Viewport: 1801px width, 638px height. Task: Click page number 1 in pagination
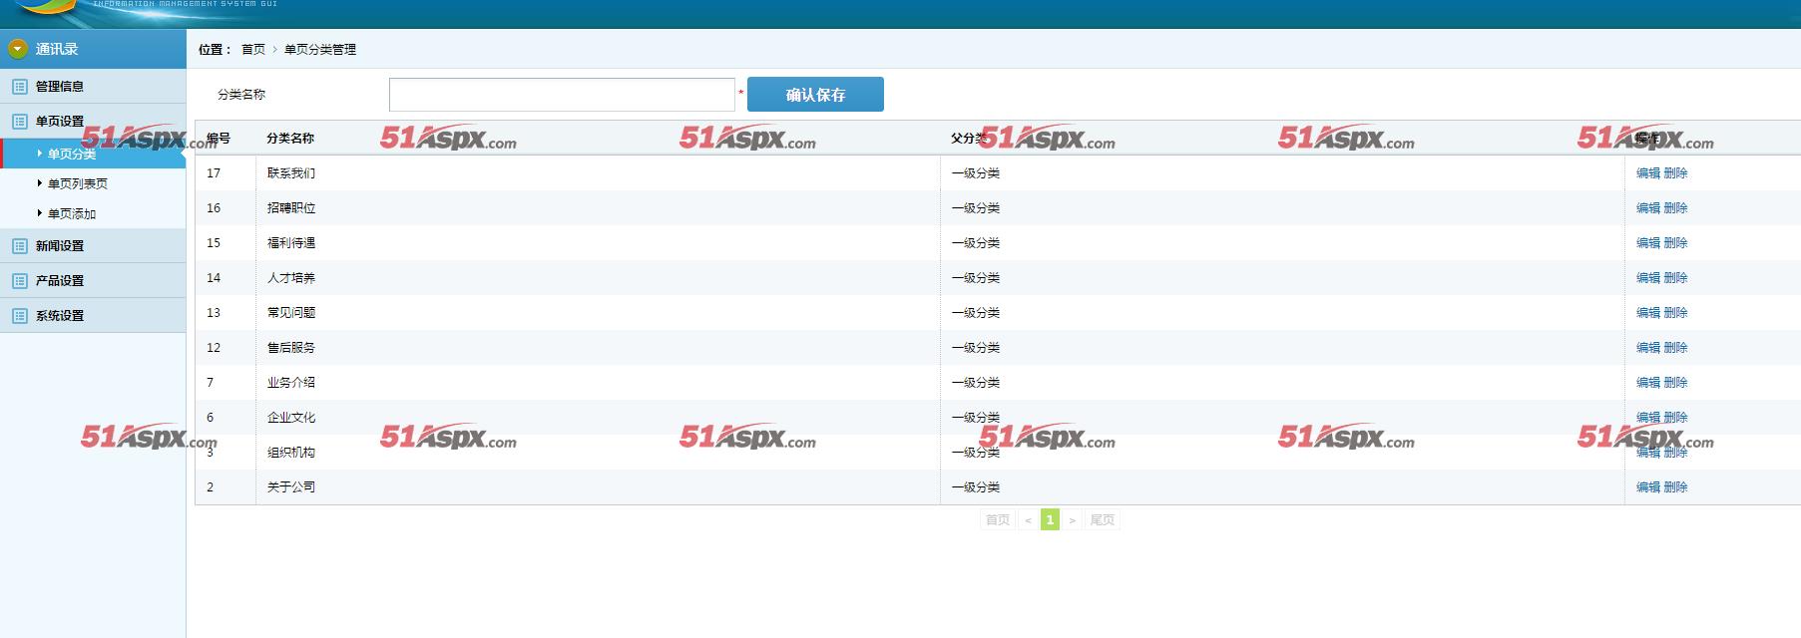[x=1050, y=520]
